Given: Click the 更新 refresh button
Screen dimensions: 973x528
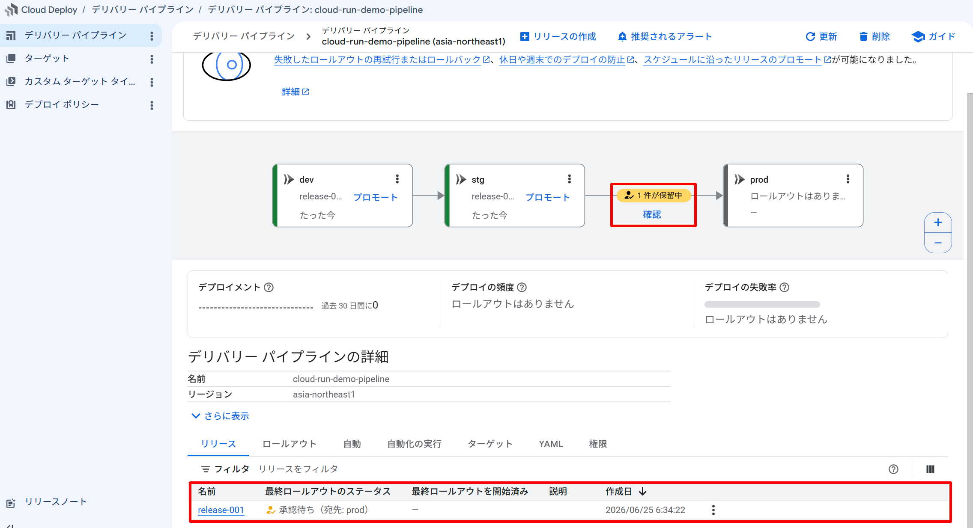Looking at the screenshot, I should pyautogui.click(x=821, y=37).
